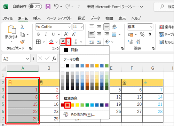This screenshot has height=126, width=174.
Task: Apply italic formatting
Action: click(46, 34)
